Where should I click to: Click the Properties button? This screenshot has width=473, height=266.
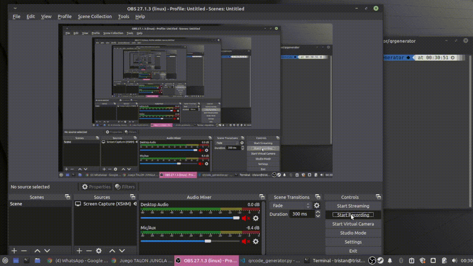(x=96, y=187)
